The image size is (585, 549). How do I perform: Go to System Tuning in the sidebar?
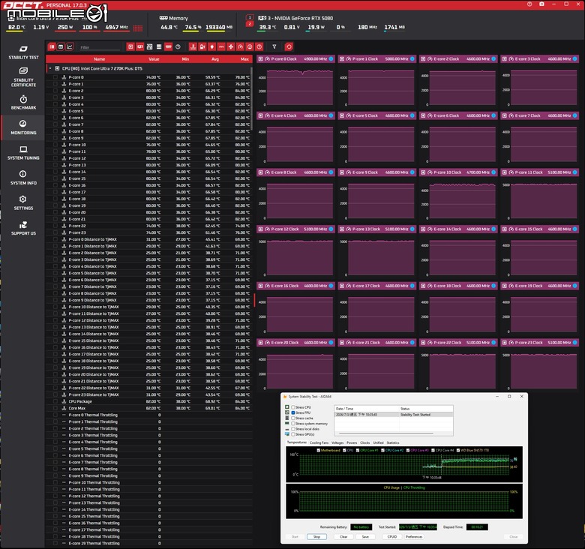tap(23, 153)
